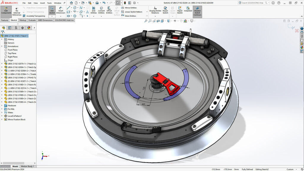Open the Options gear icon
This screenshot has height=171, width=304.
[134, 3]
